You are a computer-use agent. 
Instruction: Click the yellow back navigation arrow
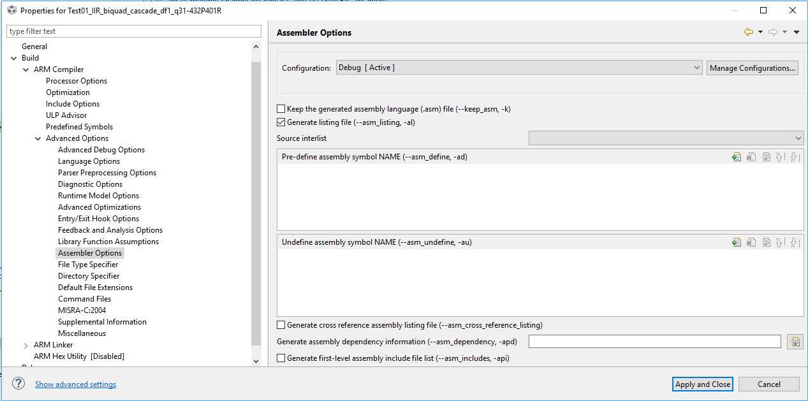[x=748, y=32]
